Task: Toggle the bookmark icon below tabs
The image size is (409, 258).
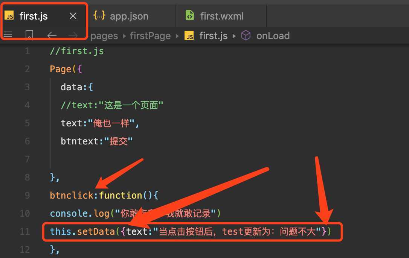Action: [x=29, y=35]
